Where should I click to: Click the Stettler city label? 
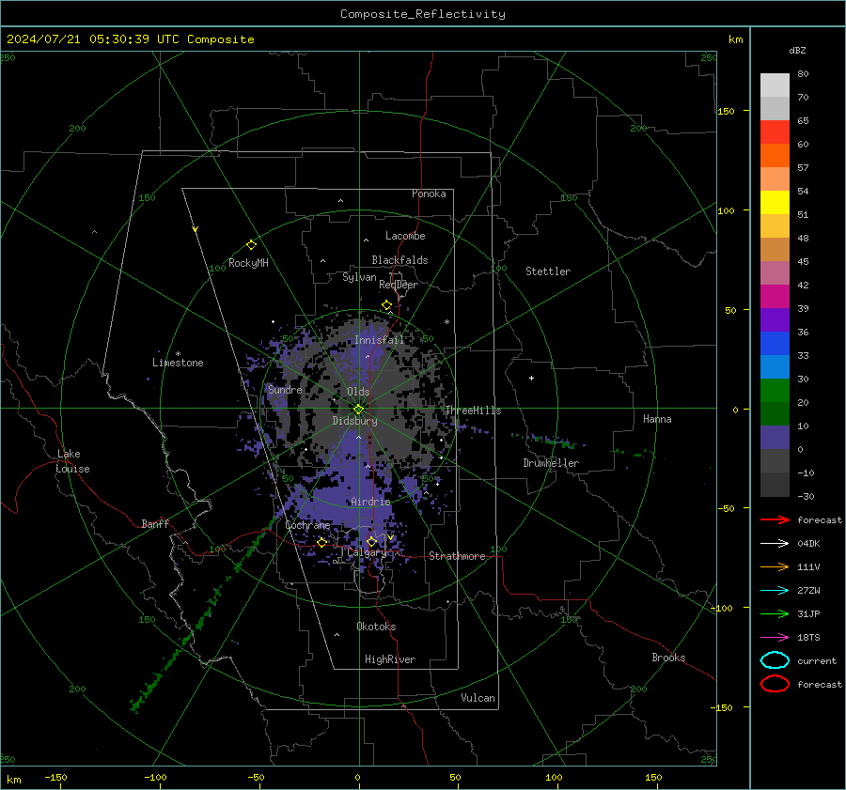(548, 271)
